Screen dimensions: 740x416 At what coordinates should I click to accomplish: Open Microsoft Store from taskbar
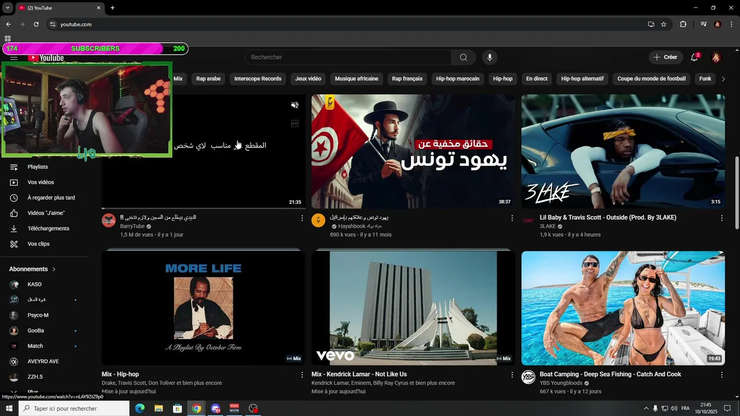177,408
